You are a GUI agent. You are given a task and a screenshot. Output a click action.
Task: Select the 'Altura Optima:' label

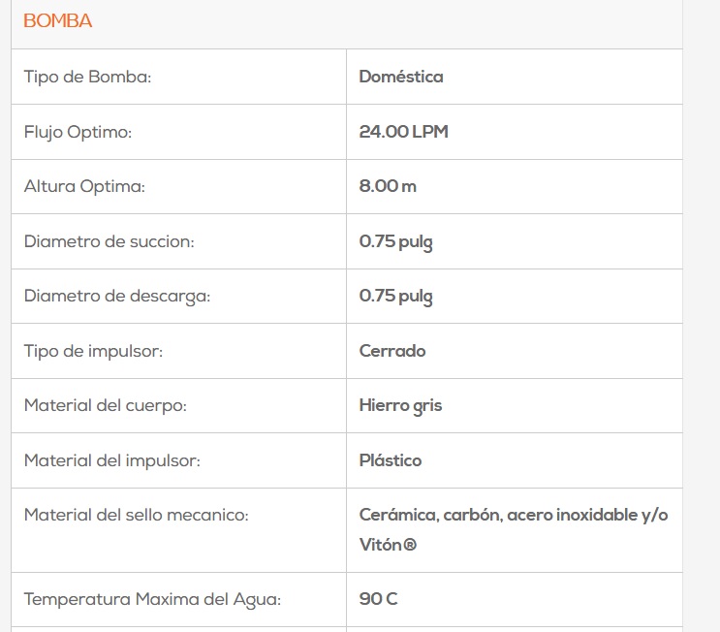[x=84, y=186]
